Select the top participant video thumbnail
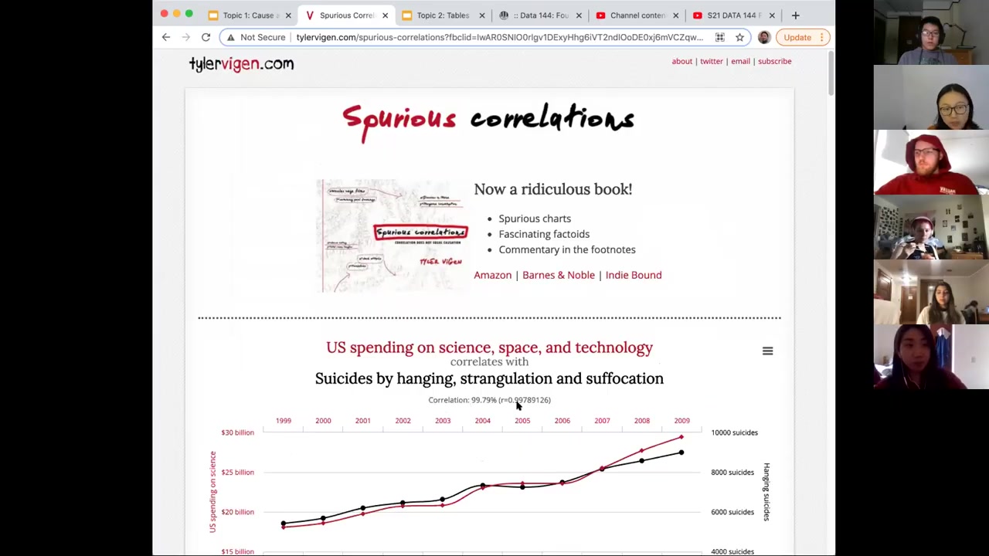989x556 pixels. (x=931, y=32)
